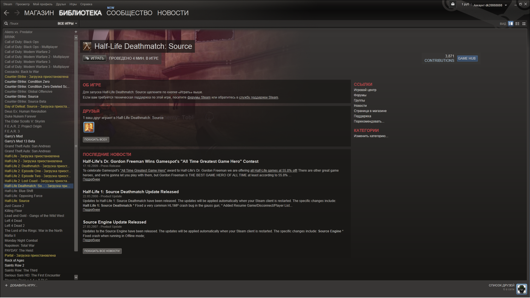
Task: Go to the СООБЩЕСТВО tab
Action: tap(129, 13)
